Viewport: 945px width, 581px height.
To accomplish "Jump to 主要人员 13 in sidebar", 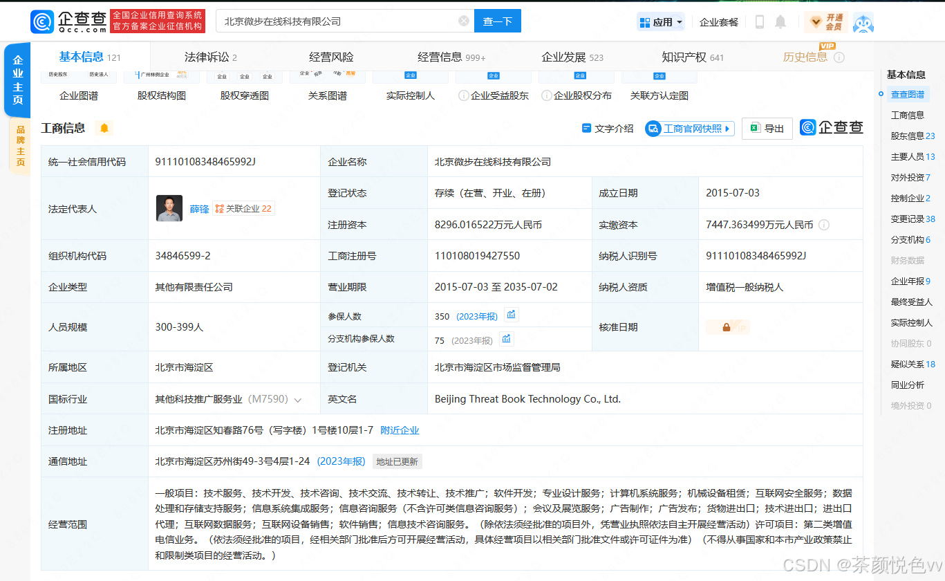I will [x=913, y=157].
